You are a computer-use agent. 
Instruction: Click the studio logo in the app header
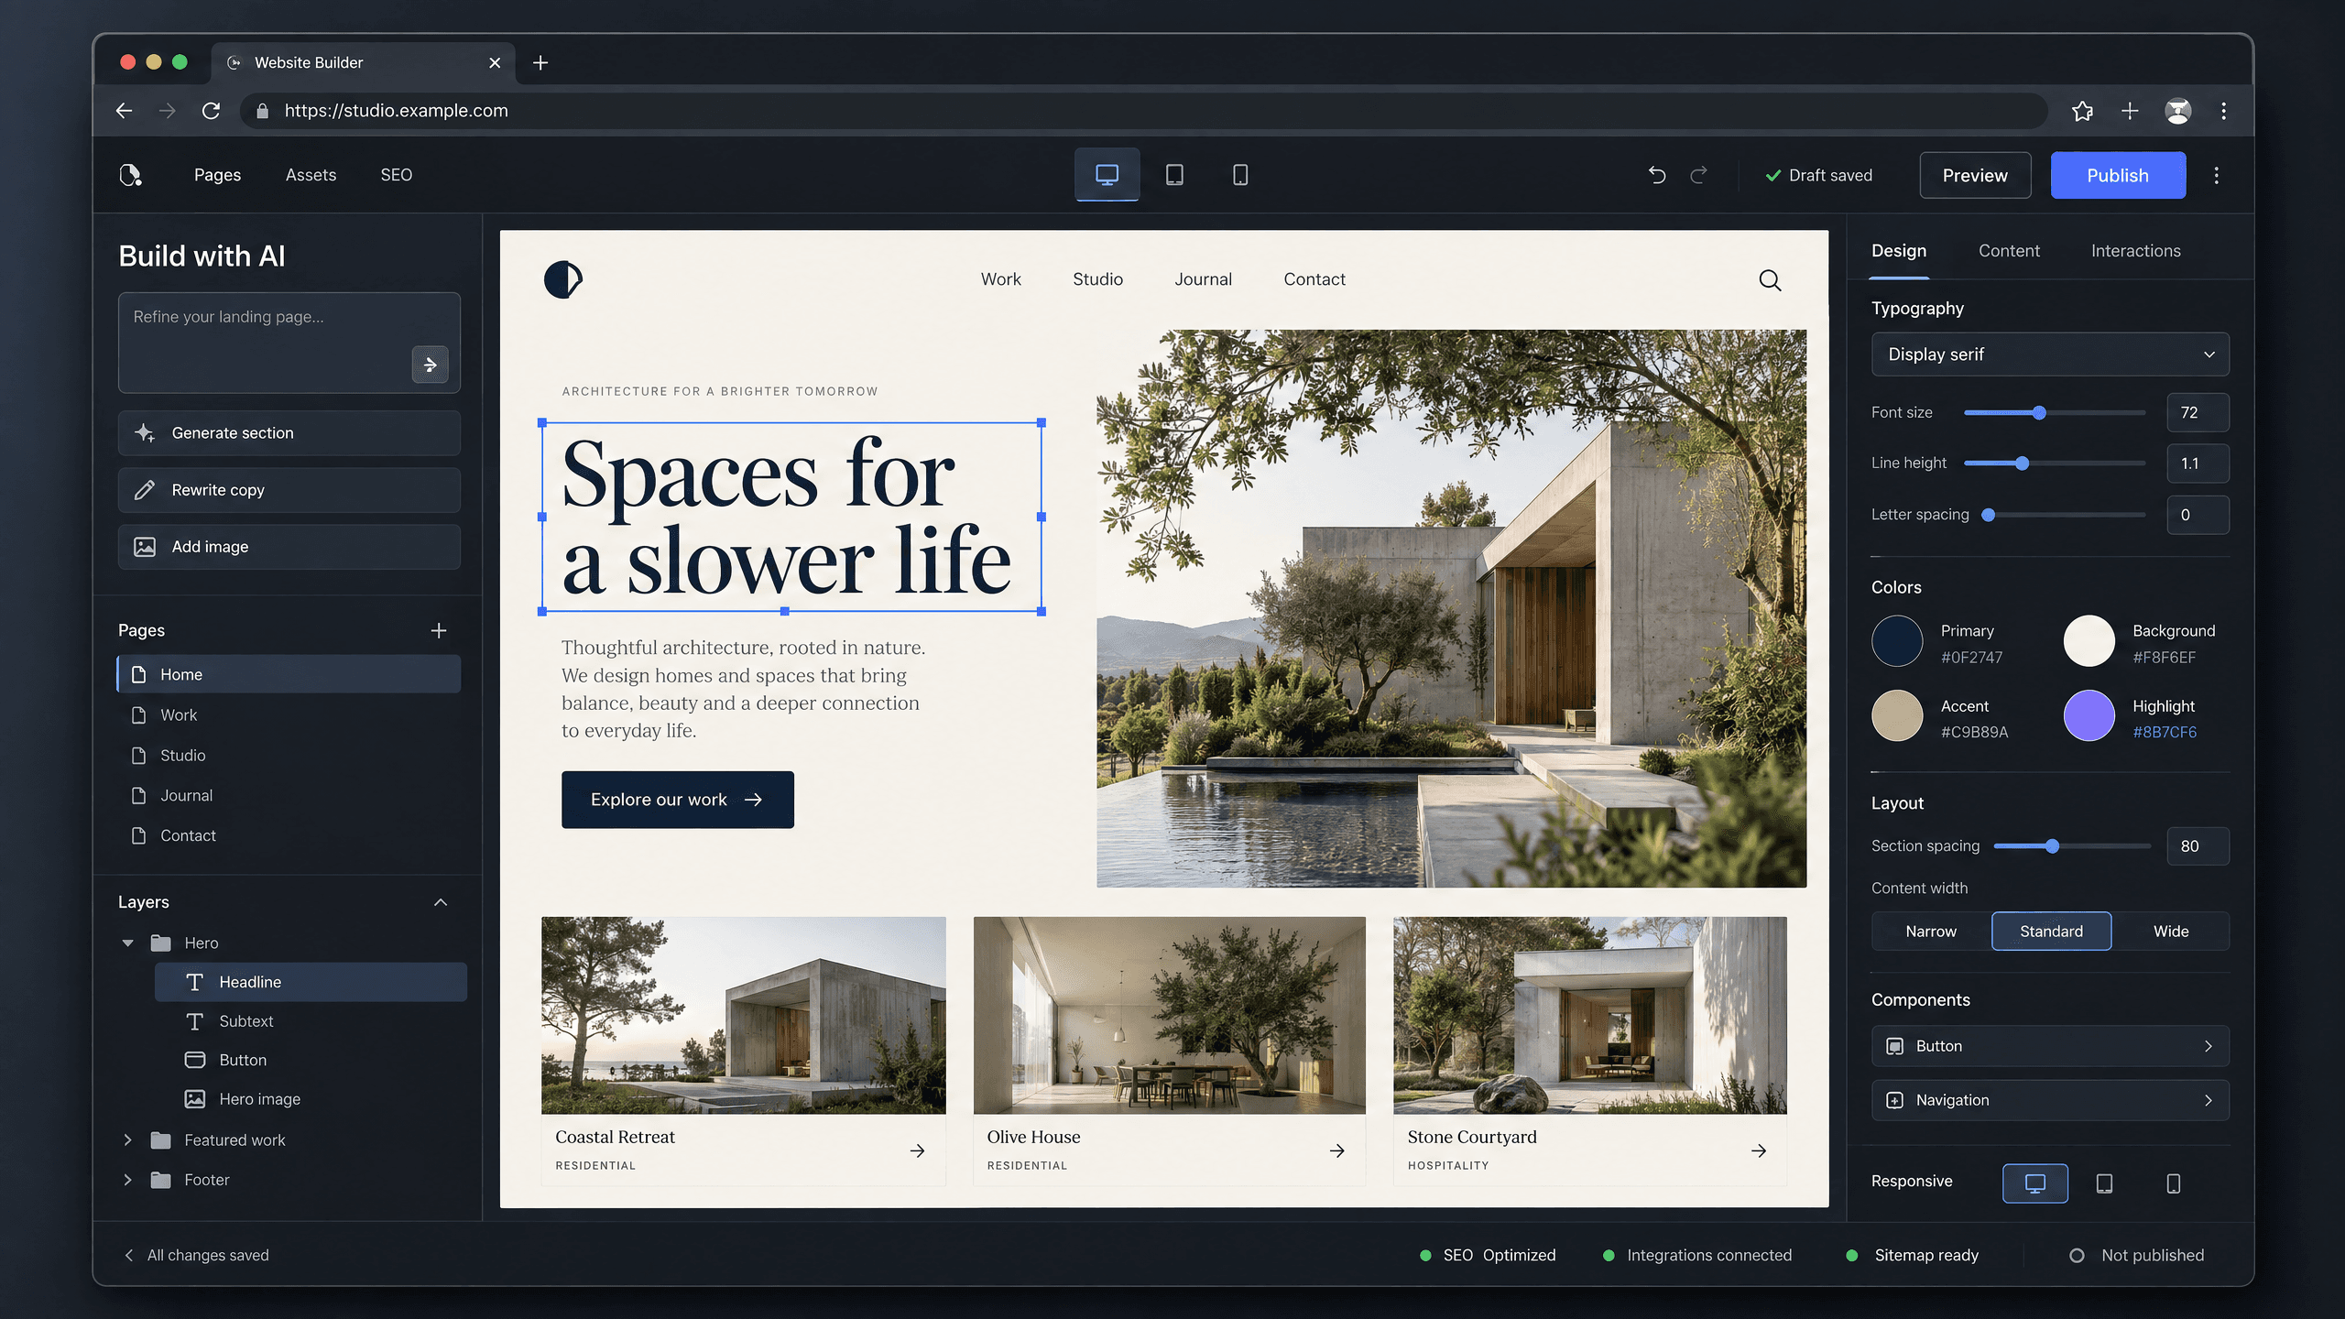point(131,175)
